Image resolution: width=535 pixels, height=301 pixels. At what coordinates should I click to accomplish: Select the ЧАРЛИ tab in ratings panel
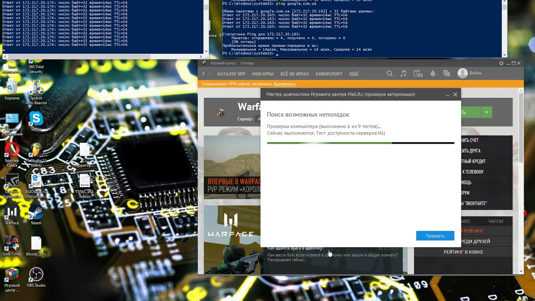click(495, 221)
